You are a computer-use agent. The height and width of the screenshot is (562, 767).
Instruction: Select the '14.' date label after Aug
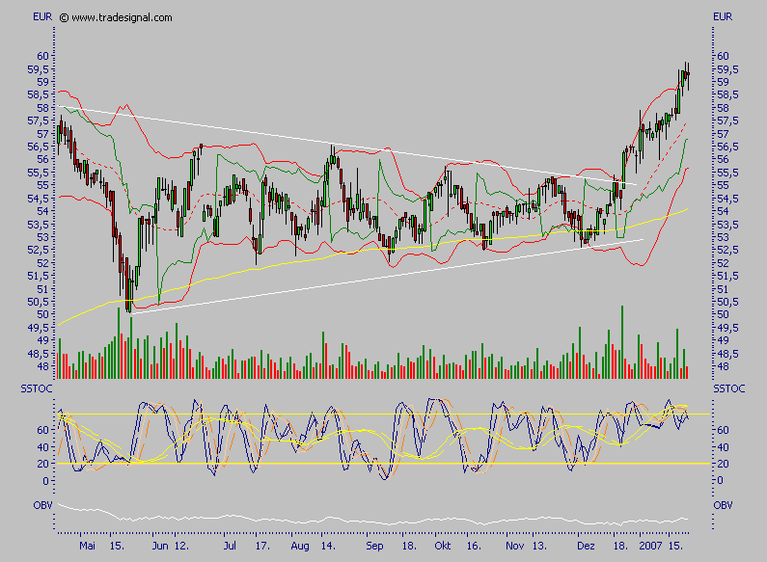pyautogui.click(x=328, y=546)
